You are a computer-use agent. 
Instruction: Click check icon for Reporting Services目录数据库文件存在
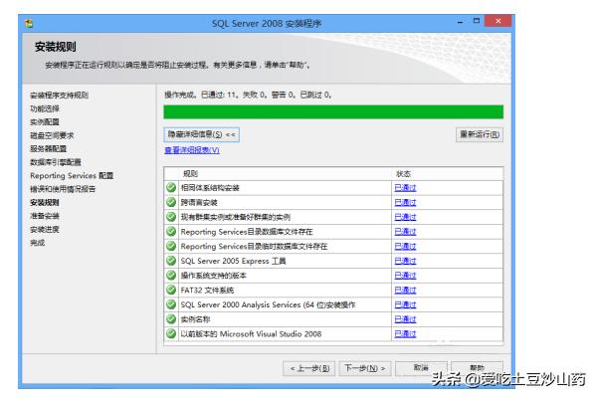(x=171, y=231)
